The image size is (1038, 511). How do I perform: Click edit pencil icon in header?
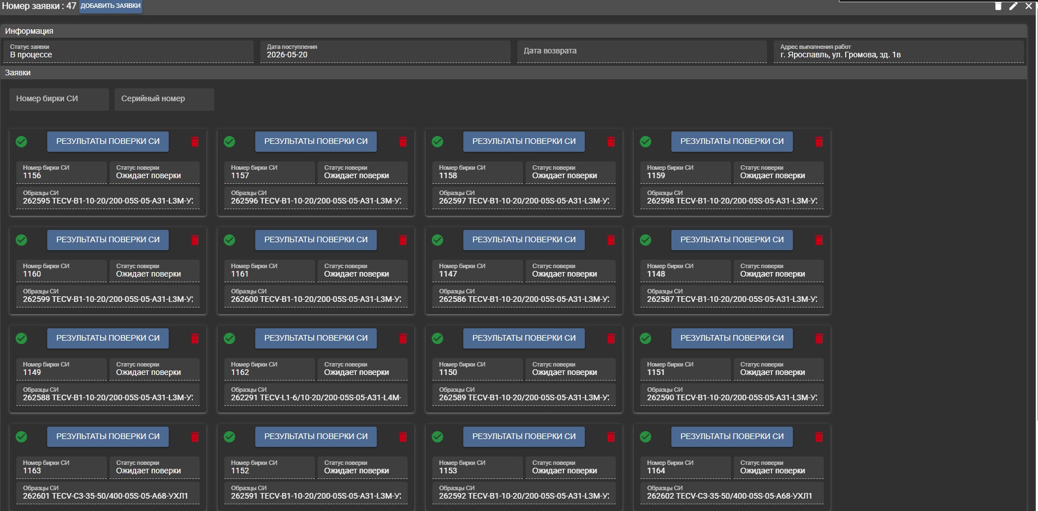[1013, 6]
